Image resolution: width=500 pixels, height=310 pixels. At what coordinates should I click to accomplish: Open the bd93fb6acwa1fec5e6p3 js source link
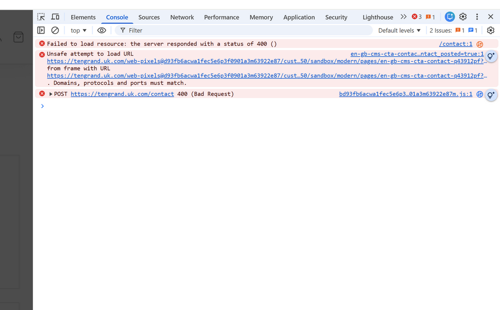405,94
